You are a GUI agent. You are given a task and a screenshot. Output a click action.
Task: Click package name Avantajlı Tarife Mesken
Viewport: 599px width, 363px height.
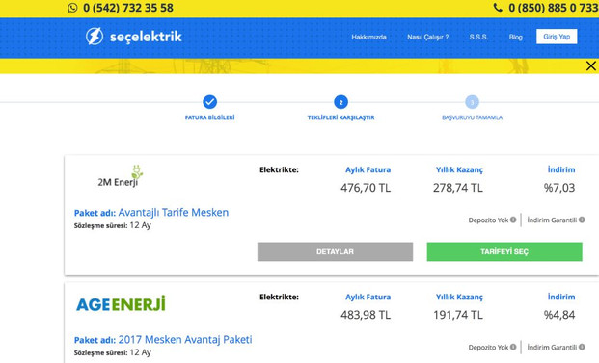(x=174, y=212)
